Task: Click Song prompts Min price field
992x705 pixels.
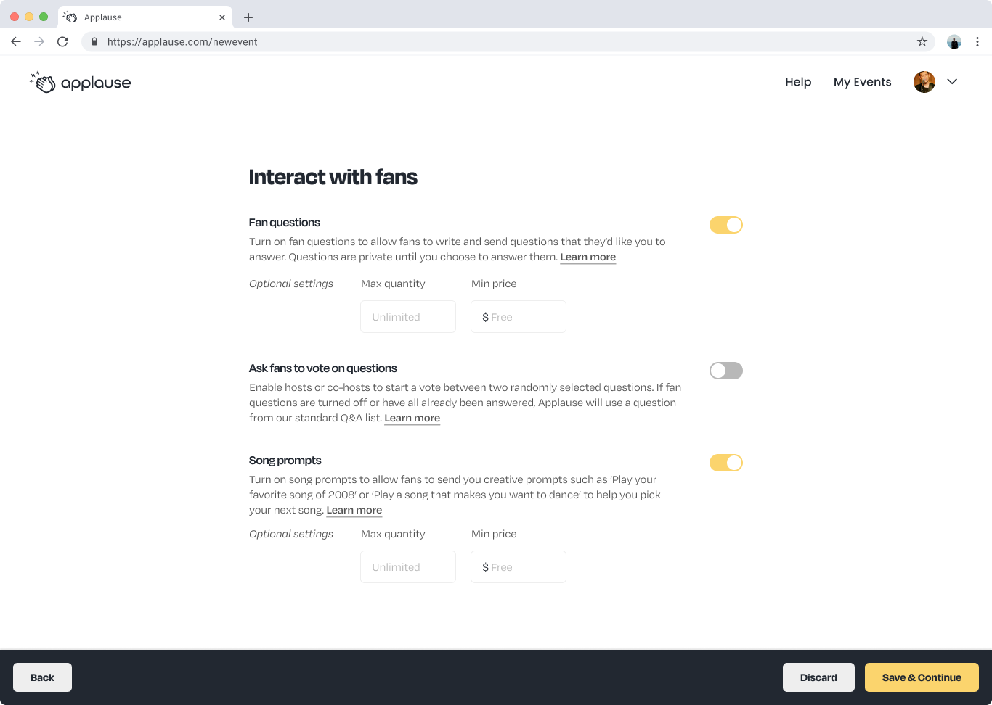Action: click(x=519, y=567)
